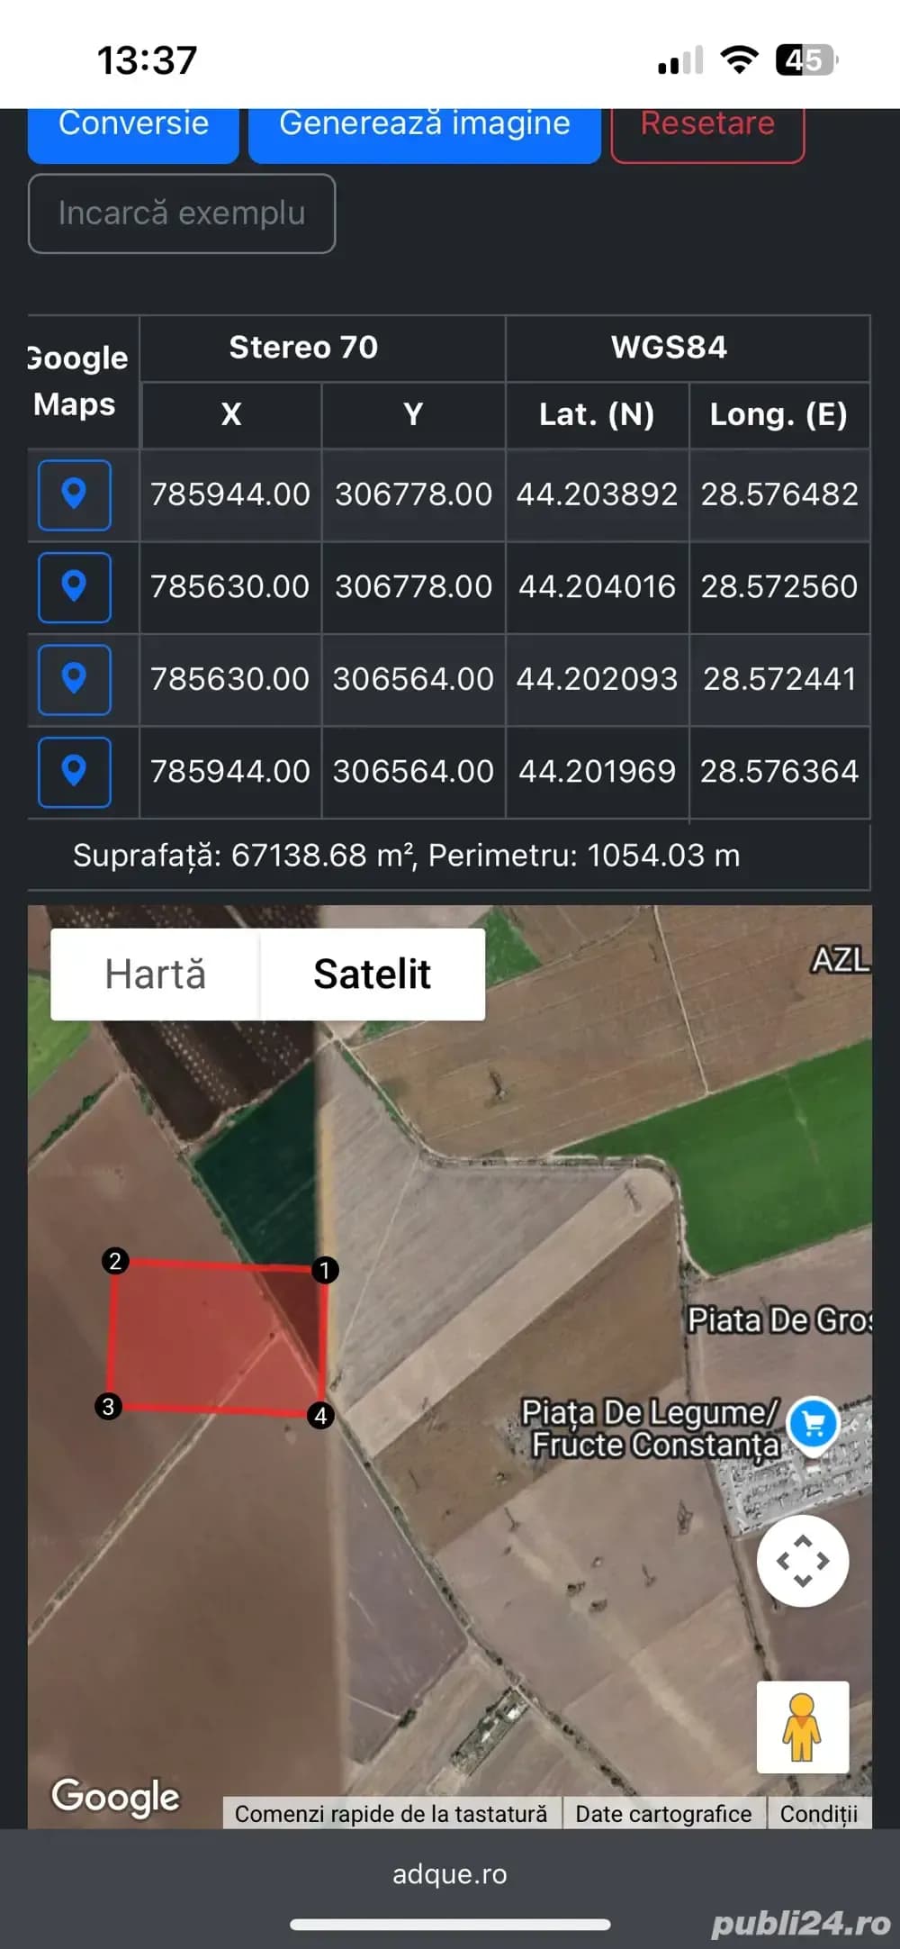Select polygon vertex marker 1

(x=324, y=1270)
